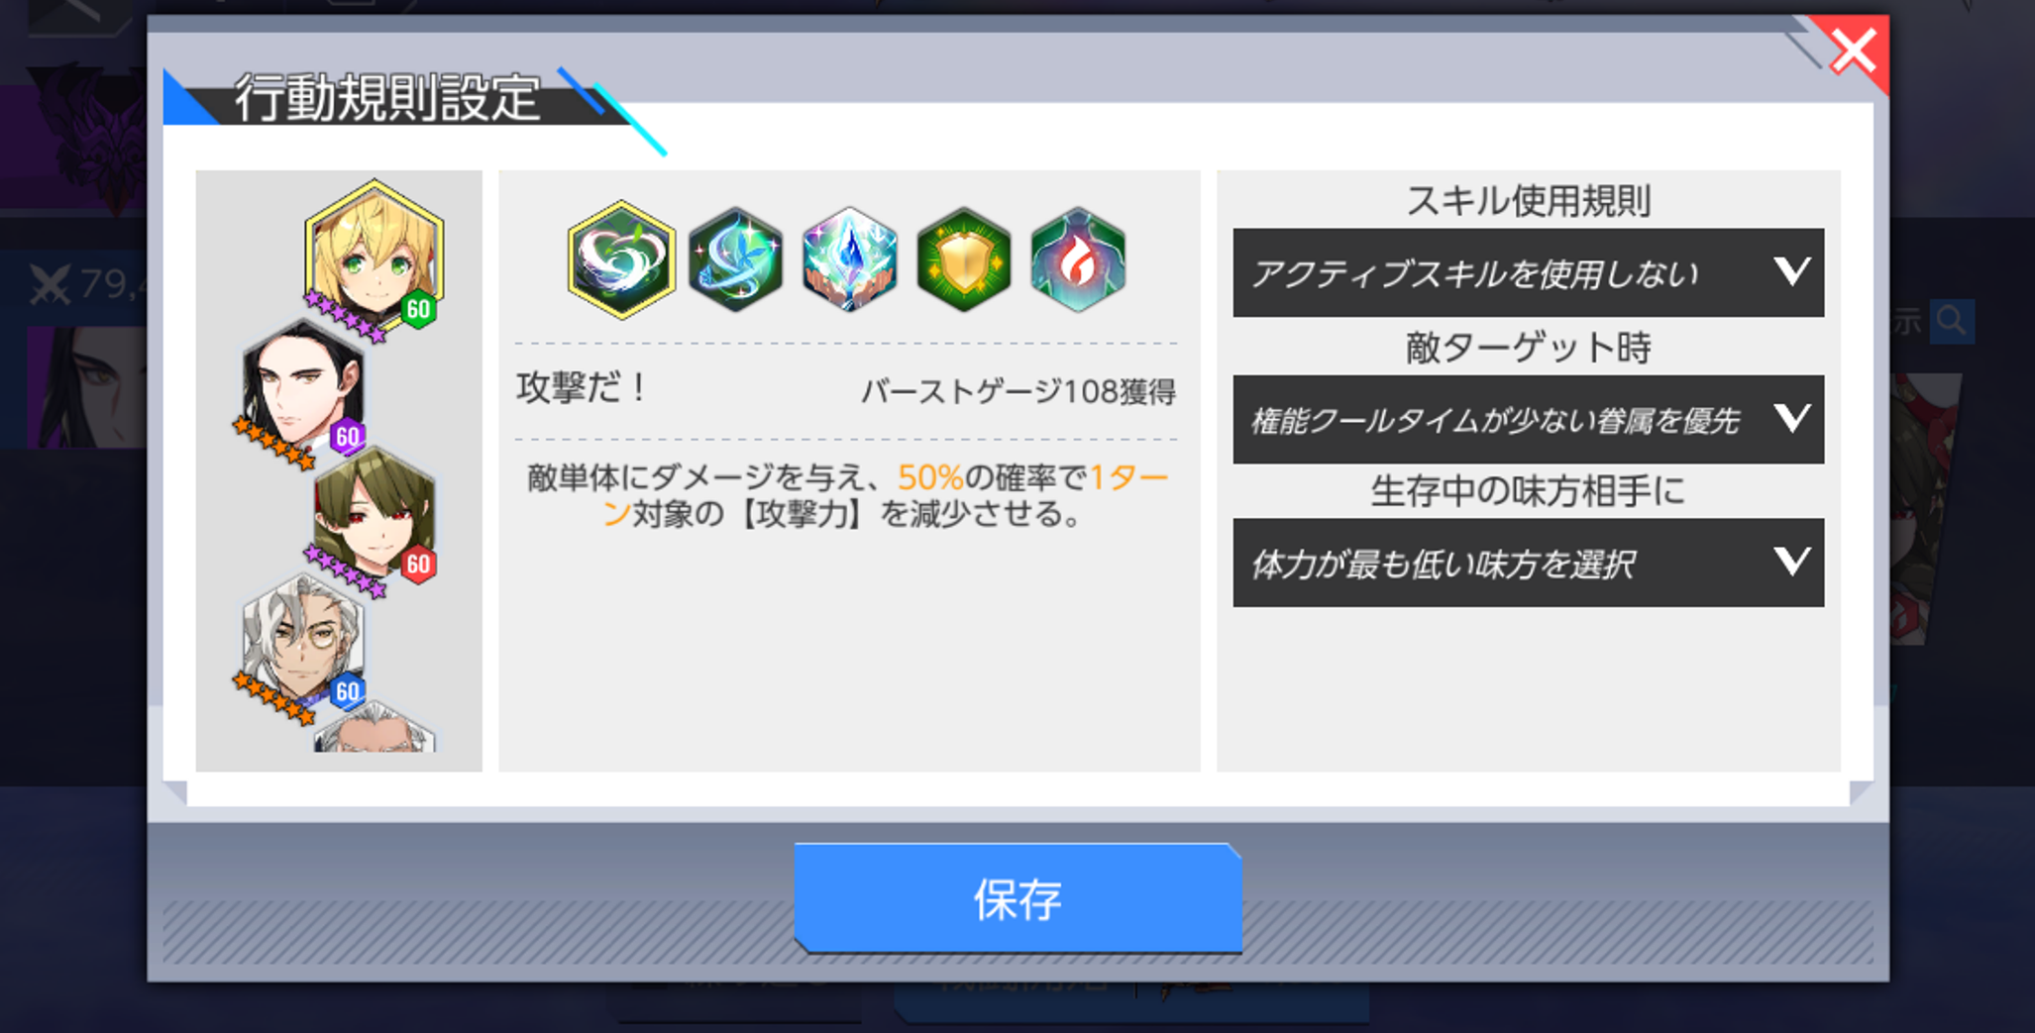The image size is (2035, 1033).
Task: Select the crystal in hands skill icon
Action: click(x=849, y=259)
